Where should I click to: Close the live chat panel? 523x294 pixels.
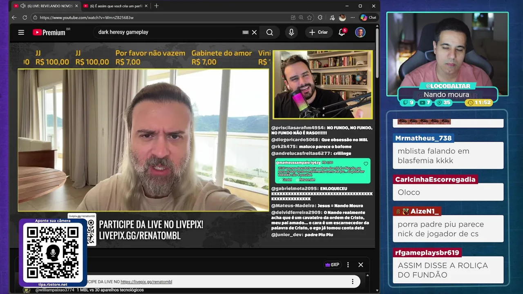361,265
